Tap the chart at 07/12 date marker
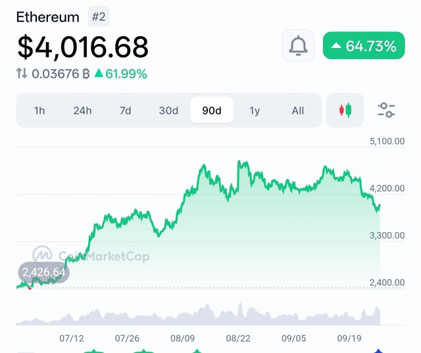The image size is (421, 353). click(x=72, y=339)
